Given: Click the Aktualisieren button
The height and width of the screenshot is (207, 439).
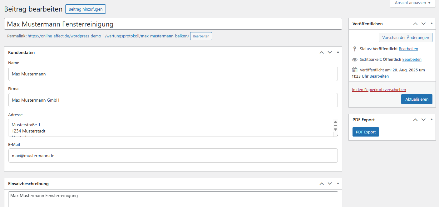Looking at the screenshot, I should [417, 99].
